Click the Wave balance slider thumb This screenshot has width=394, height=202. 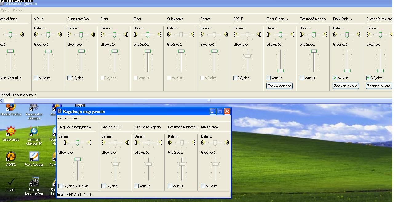[48, 35]
